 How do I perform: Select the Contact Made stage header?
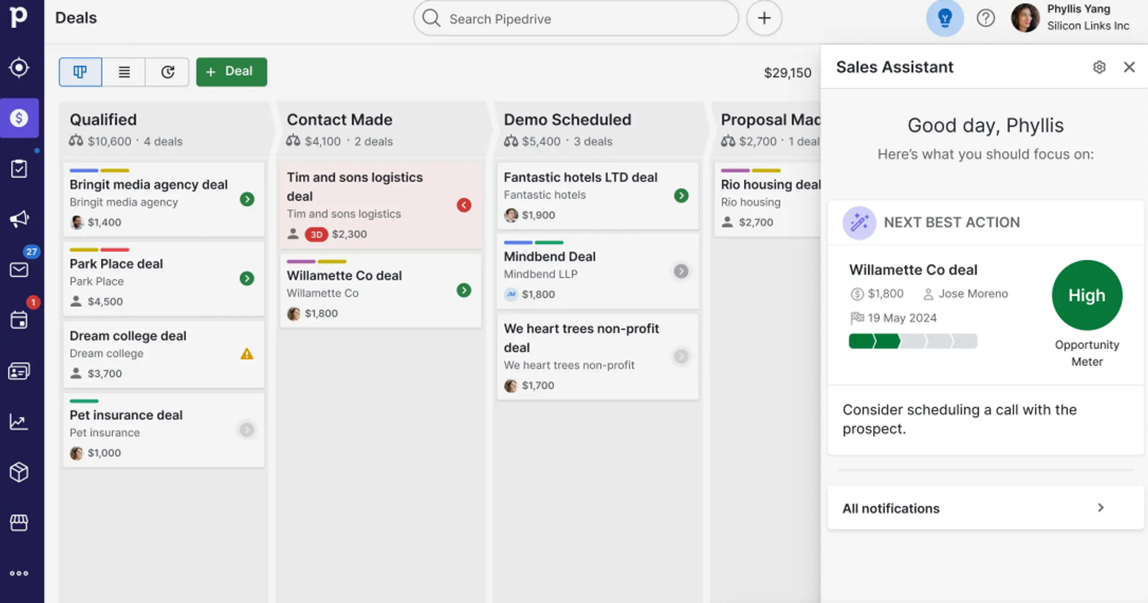pos(381,130)
